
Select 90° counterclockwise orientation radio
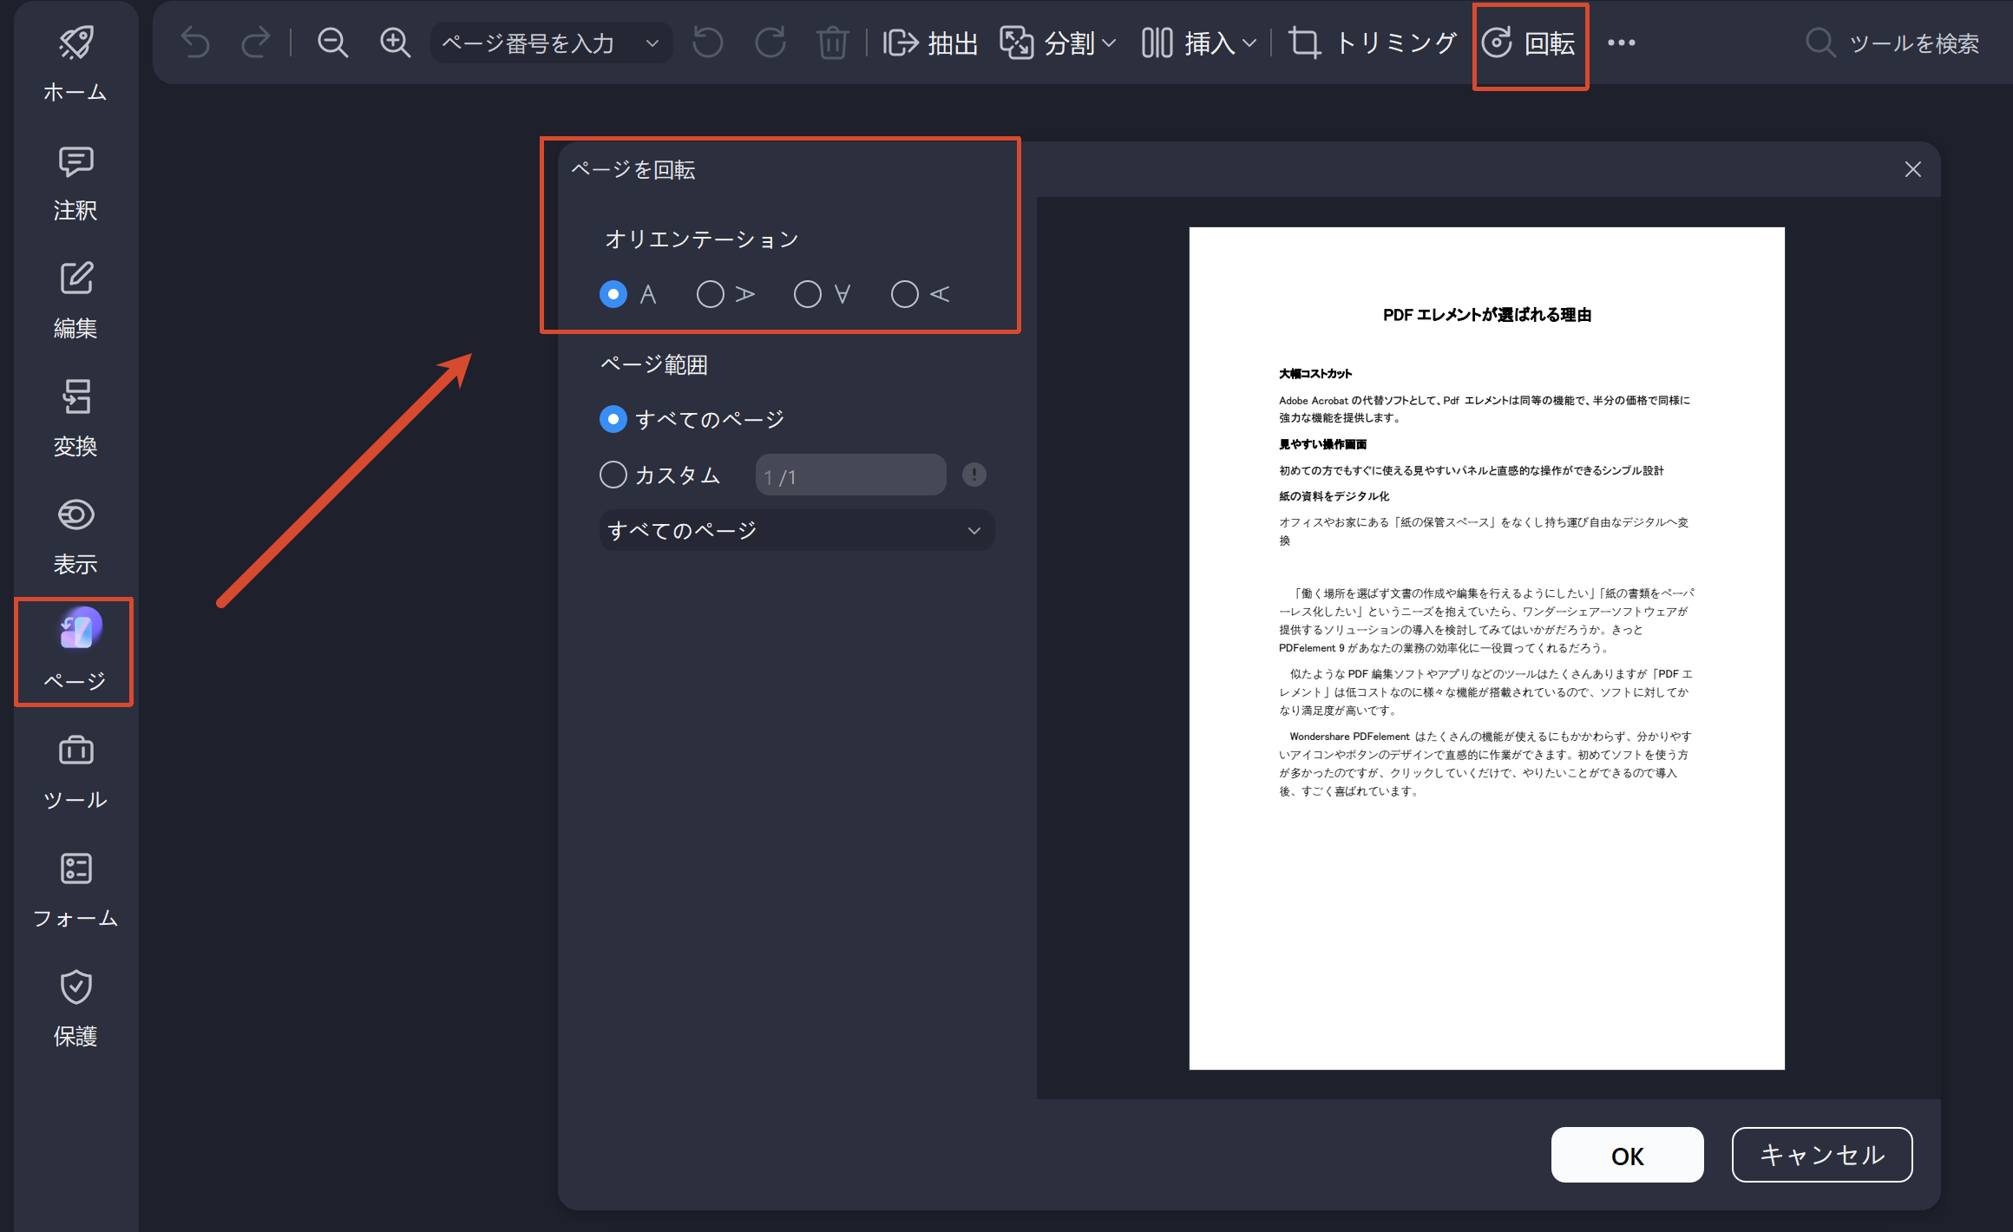905,294
